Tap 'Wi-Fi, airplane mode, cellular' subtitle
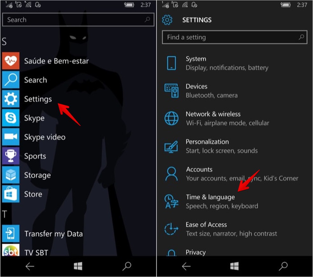The image size is (313, 277). pos(227,123)
